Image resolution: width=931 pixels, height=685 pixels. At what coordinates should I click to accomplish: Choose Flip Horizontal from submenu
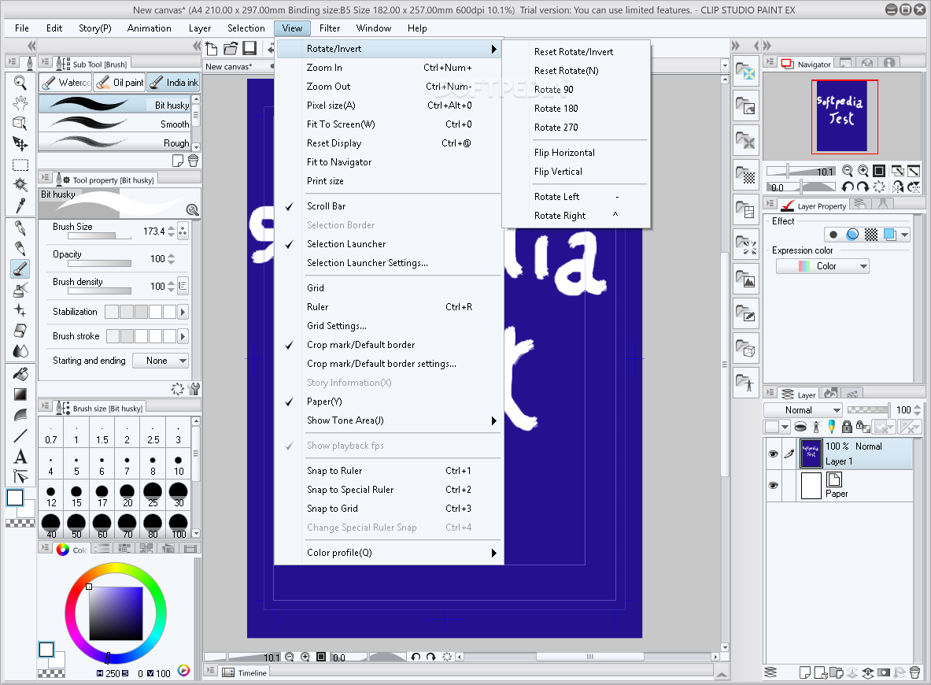point(577,153)
